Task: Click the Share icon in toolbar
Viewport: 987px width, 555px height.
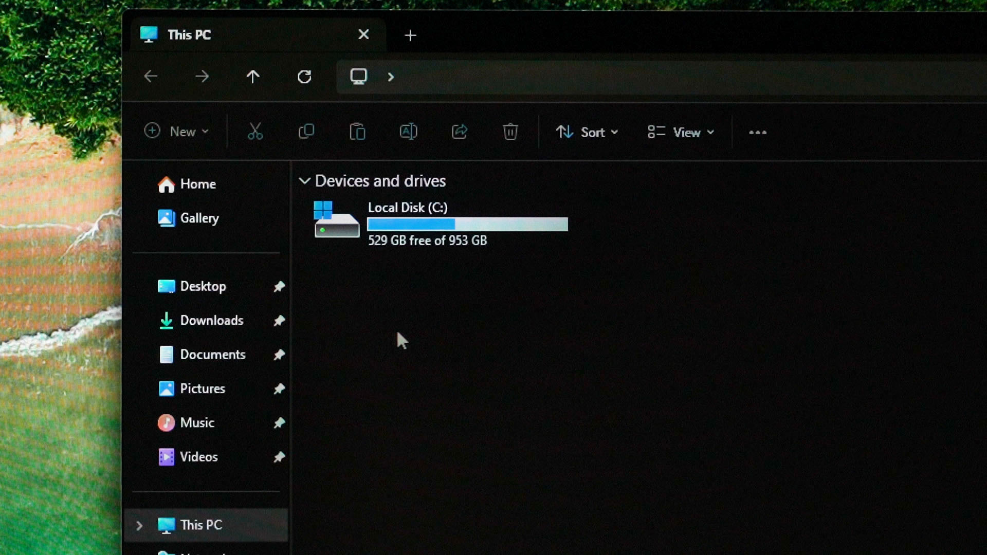Action: pos(459,132)
